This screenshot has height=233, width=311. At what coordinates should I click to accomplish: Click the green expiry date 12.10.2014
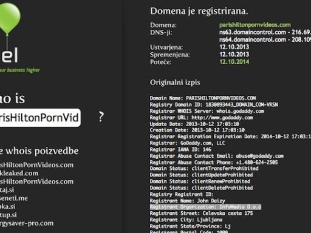click(x=234, y=62)
